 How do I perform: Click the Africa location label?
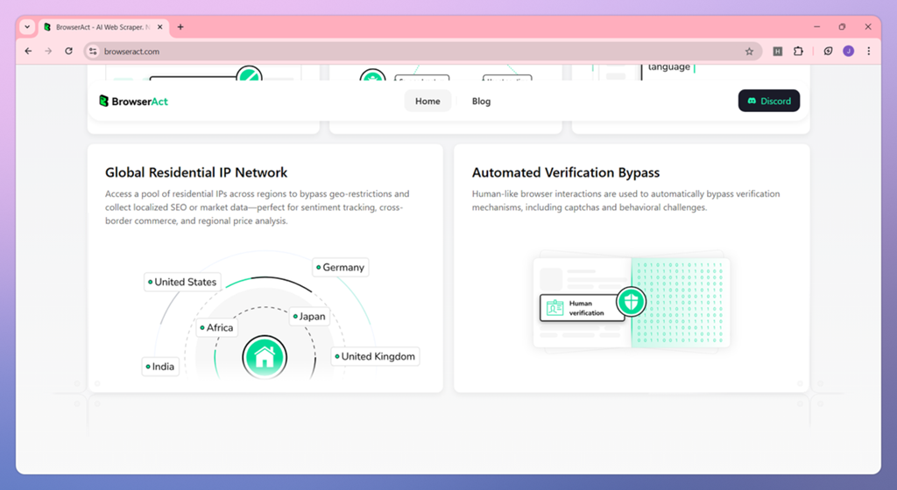216,328
